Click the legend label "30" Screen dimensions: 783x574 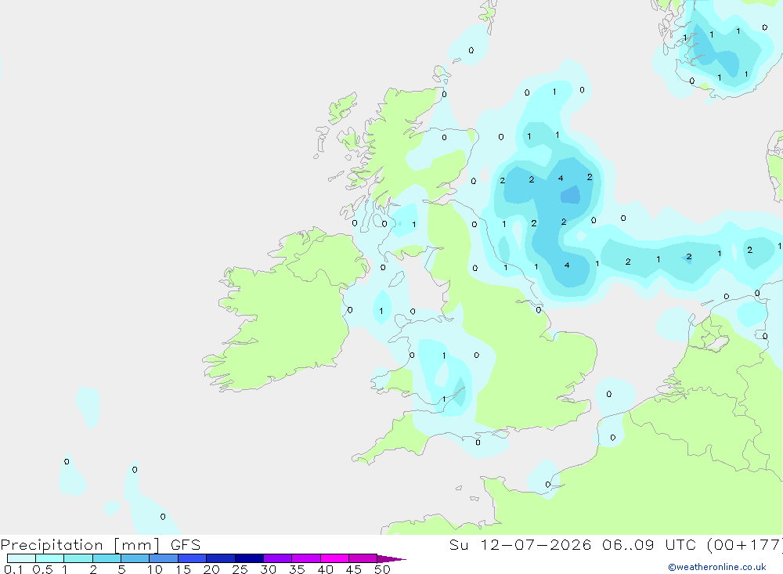click(x=269, y=569)
